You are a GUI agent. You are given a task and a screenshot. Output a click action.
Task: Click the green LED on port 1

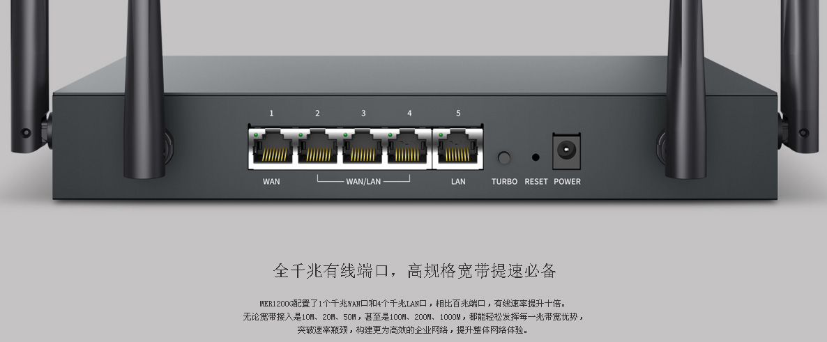257,135
